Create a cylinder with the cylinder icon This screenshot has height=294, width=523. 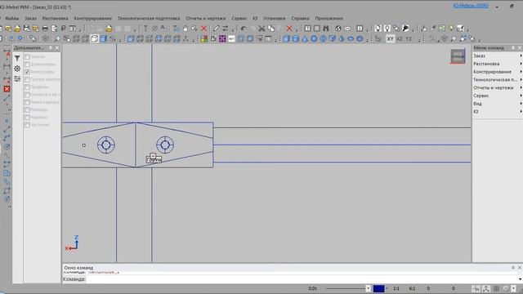296,39
